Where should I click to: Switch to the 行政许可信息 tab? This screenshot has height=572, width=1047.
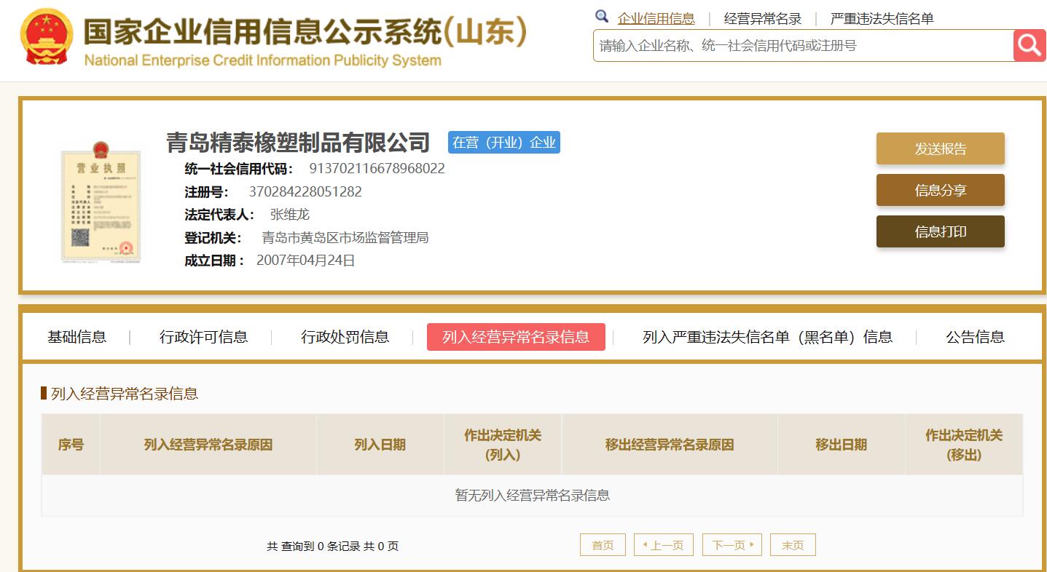pos(203,337)
